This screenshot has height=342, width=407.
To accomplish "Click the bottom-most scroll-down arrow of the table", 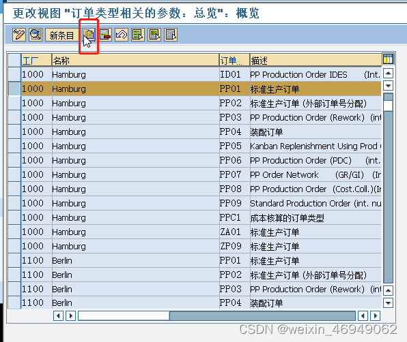I will 388,302.
